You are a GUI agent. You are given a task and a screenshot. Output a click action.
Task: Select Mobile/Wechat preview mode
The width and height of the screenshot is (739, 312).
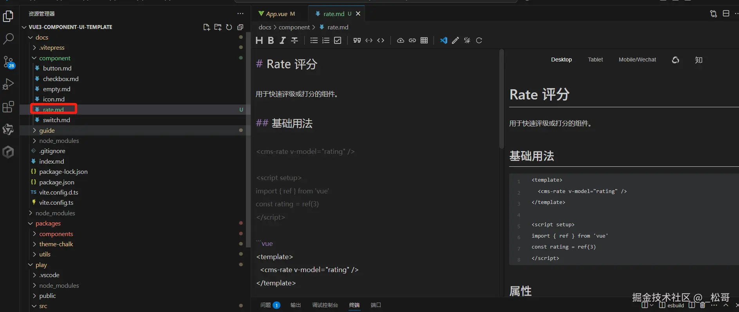pyautogui.click(x=637, y=60)
